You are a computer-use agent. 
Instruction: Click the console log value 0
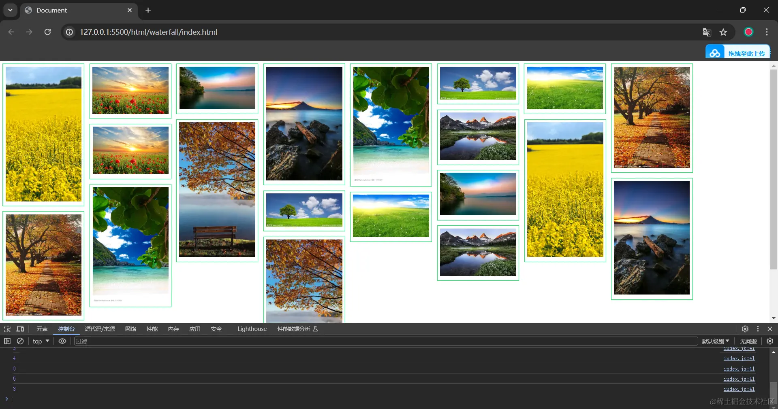point(14,369)
